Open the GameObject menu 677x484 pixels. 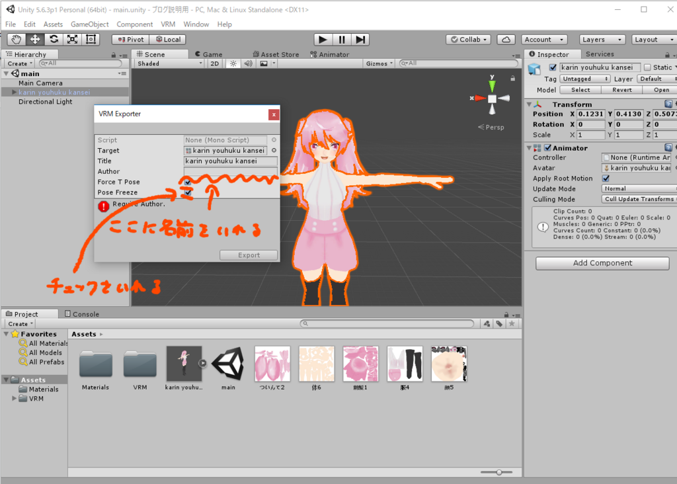click(x=89, y=24)
